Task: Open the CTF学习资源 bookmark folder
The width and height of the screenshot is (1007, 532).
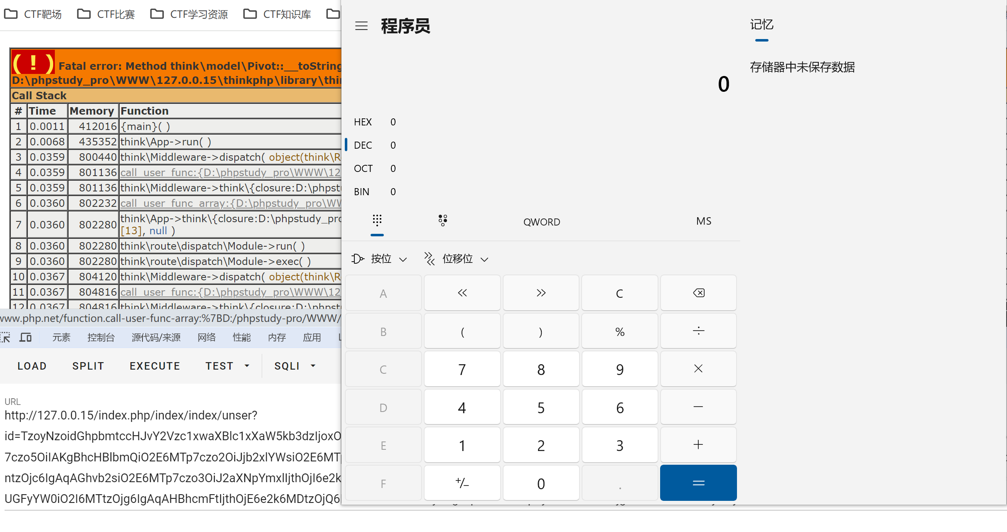Action: tap(189, 14)
